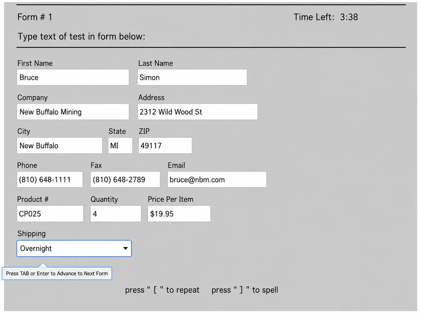The image size is (421, 315).
Task: Edit the Address field 2312 Wild Wood St
Action: [197, 112]
